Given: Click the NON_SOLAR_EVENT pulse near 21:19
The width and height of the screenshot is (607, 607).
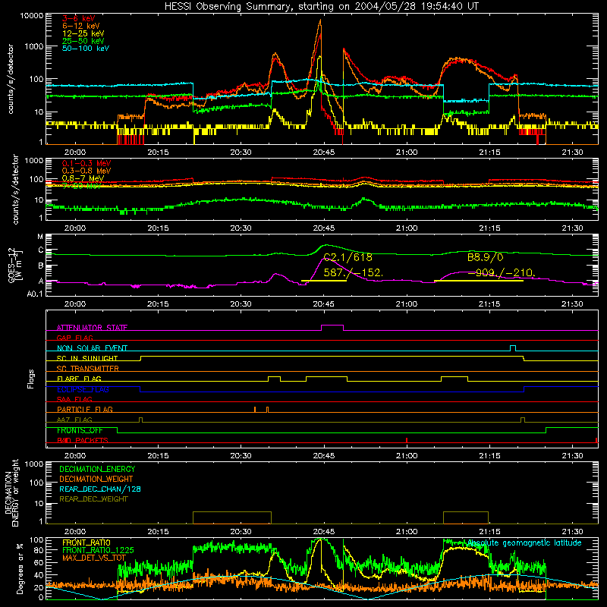Looking at the screenshot, I should click(513, 348).
